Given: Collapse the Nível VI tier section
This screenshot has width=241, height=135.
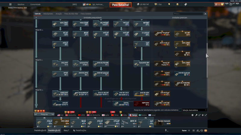Looking at the screenshot, I should pyautogui.click(x=39, y=90).
